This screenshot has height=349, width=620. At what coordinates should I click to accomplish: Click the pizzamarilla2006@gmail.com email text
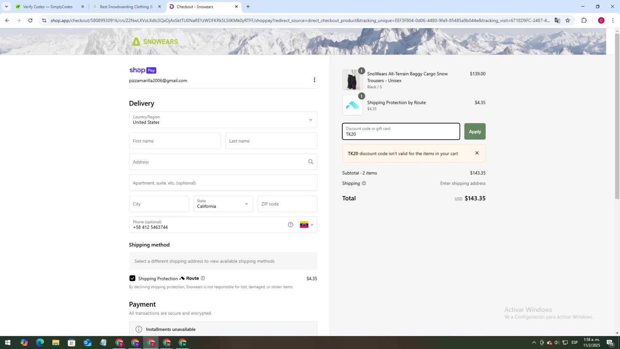158,81
